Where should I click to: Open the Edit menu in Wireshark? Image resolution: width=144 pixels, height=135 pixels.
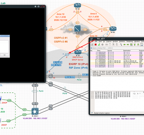click(96, 42)
